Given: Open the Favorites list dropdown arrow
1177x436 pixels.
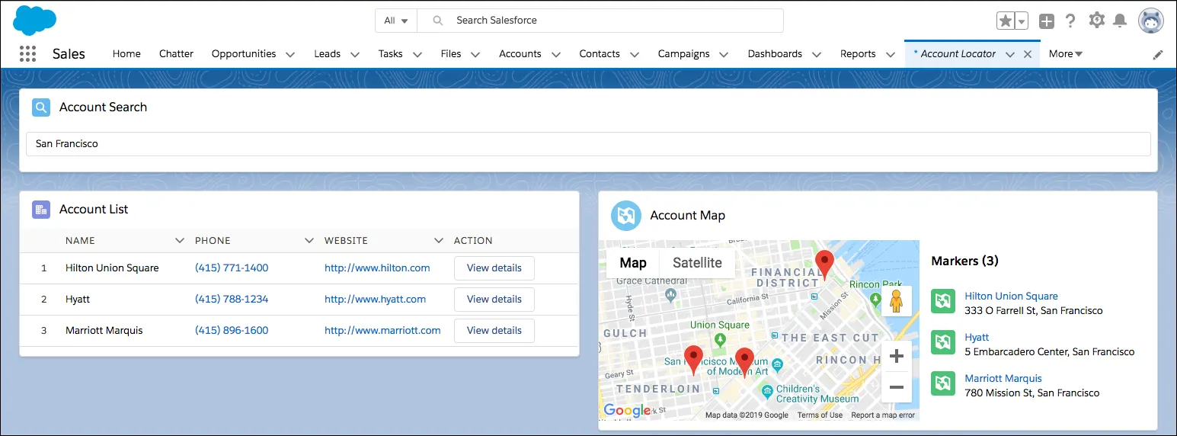Looking at the screenshot, I should pos(1022,21).
